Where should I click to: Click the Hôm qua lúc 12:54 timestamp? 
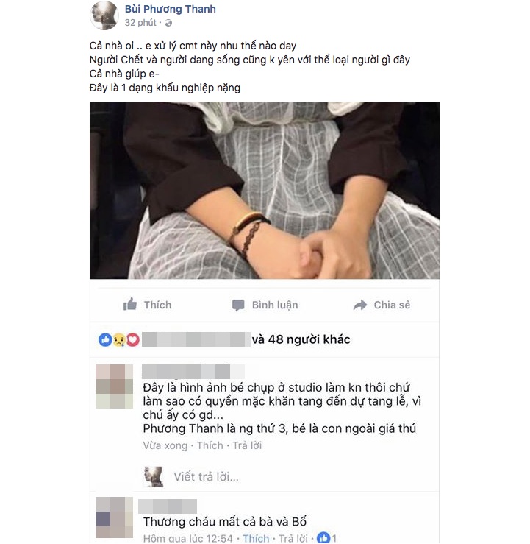coord(187,538)
